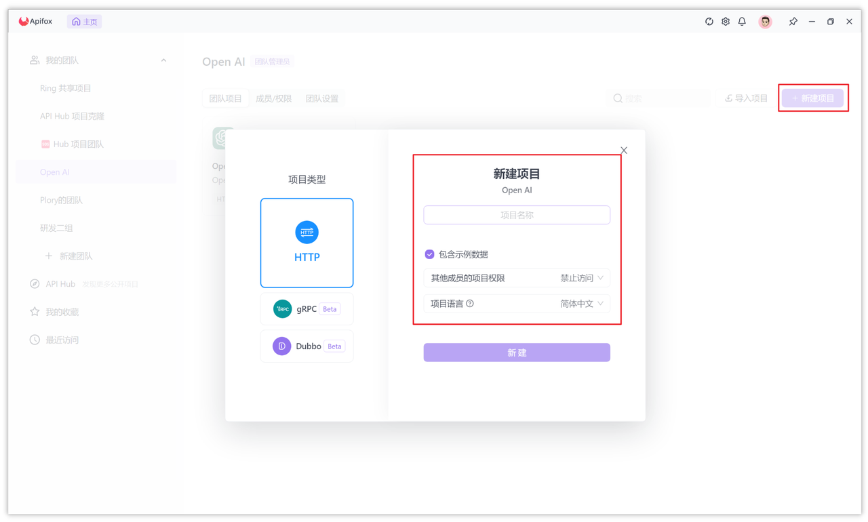Select the Dubbo Beta project type
The height and width of the screenshot is (522, 868).
[x=307, y=346]
